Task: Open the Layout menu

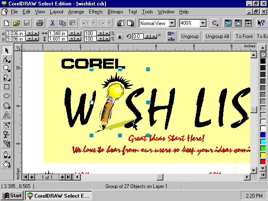Action: (57, 12)
